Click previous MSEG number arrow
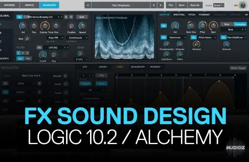249x162 pixels. coord(89,75)
